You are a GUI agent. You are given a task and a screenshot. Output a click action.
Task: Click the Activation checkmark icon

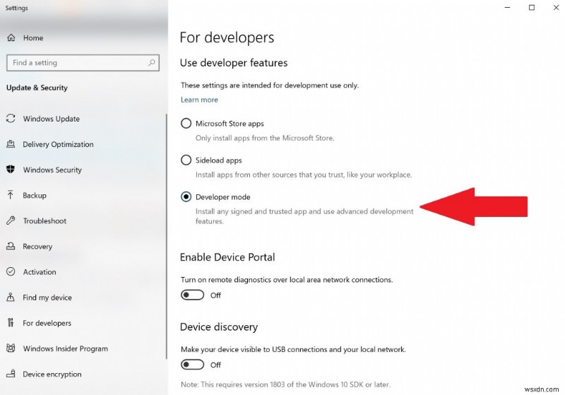point(11,272)
